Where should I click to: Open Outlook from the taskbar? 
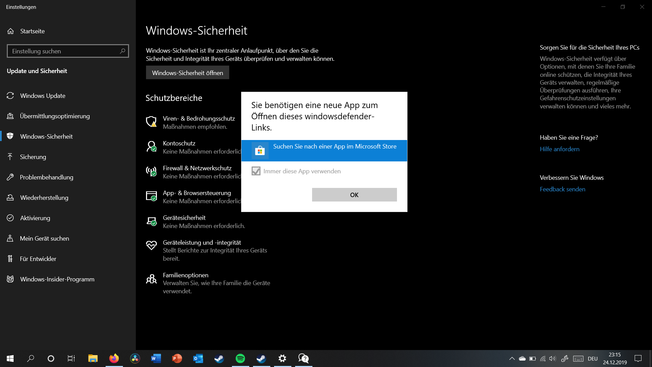pyautogui.click(x=198, y=359)
